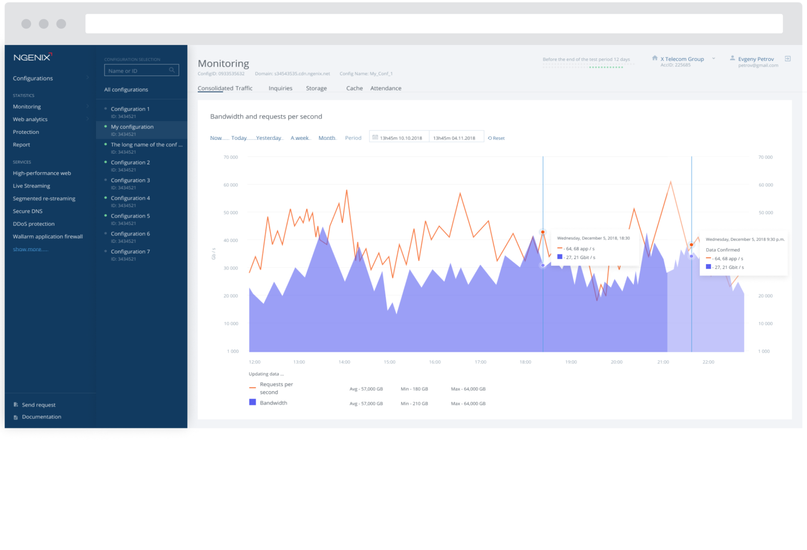Click the Name or ID search field
The image size is (807, 550).
(x=142, y=70)
